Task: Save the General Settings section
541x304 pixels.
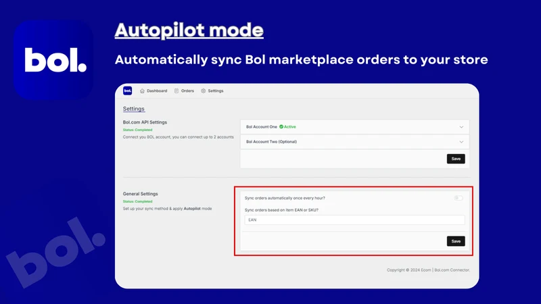Action: 456,241
